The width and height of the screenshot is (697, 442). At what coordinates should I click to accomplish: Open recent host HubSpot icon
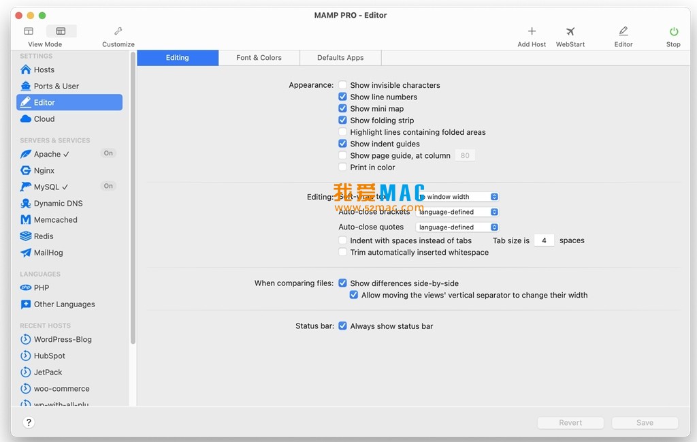point(26,356)
